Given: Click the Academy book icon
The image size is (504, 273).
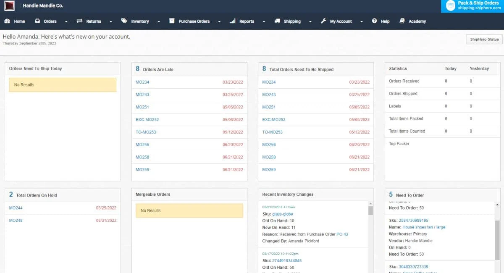Looking at the screenshot, I should (402, 21).
